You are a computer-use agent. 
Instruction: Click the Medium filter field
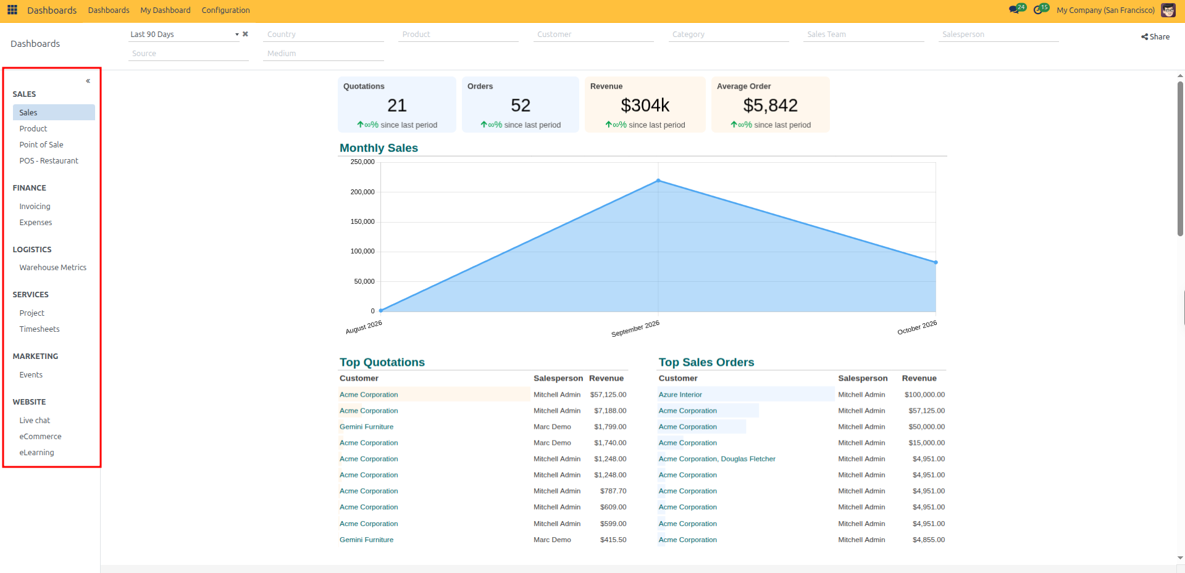click(324, 54)
